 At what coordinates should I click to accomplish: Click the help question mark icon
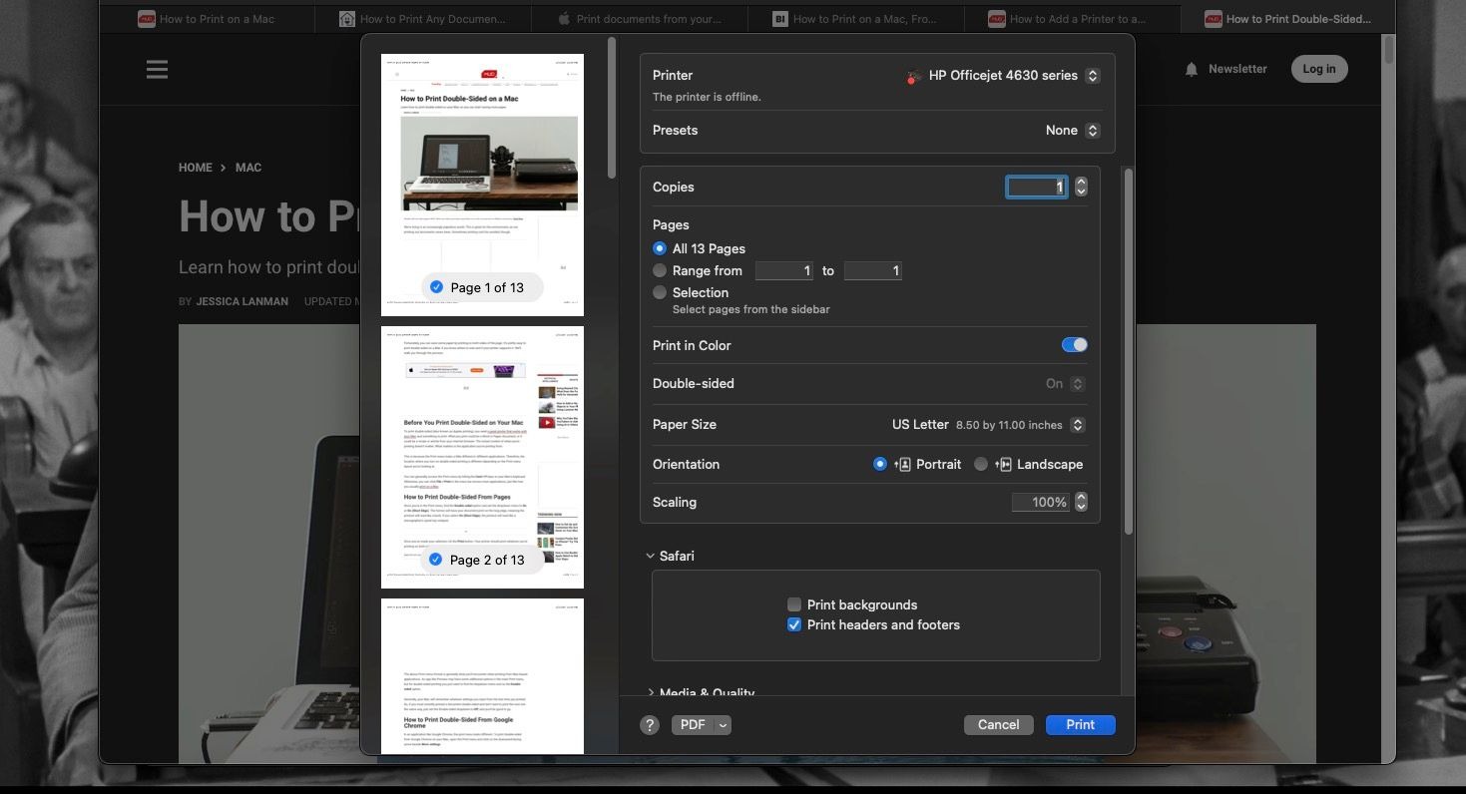click(x=650, y=725)
